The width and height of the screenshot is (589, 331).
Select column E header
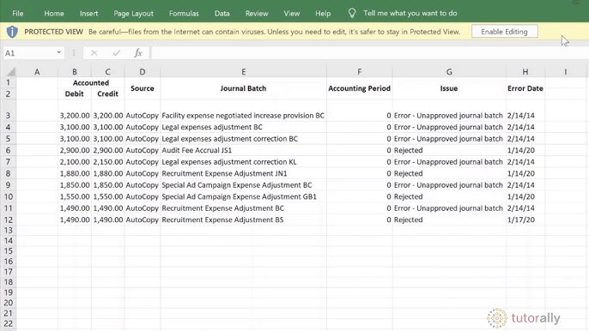click(244, 72)
